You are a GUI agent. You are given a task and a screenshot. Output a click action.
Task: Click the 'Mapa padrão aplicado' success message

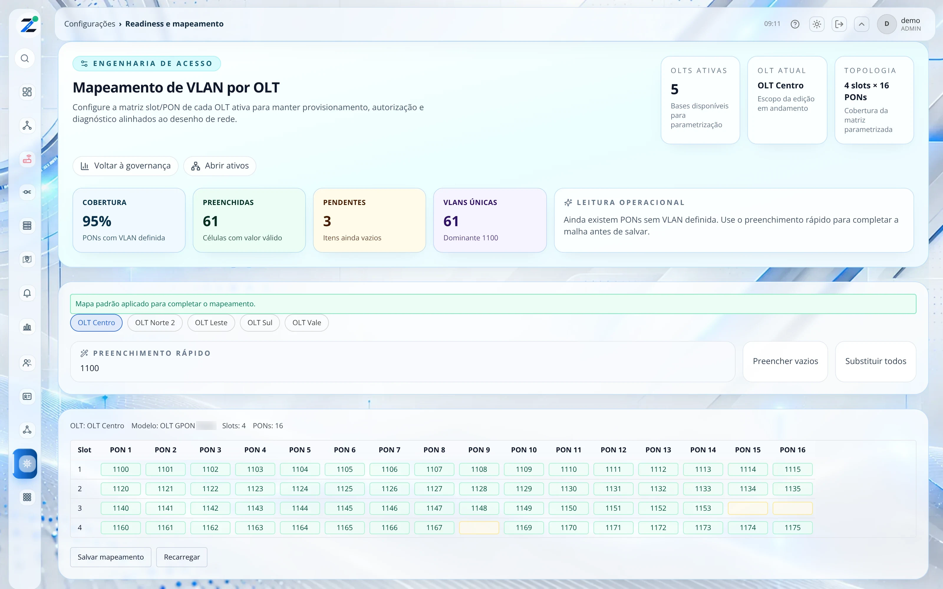click(493, 304)
